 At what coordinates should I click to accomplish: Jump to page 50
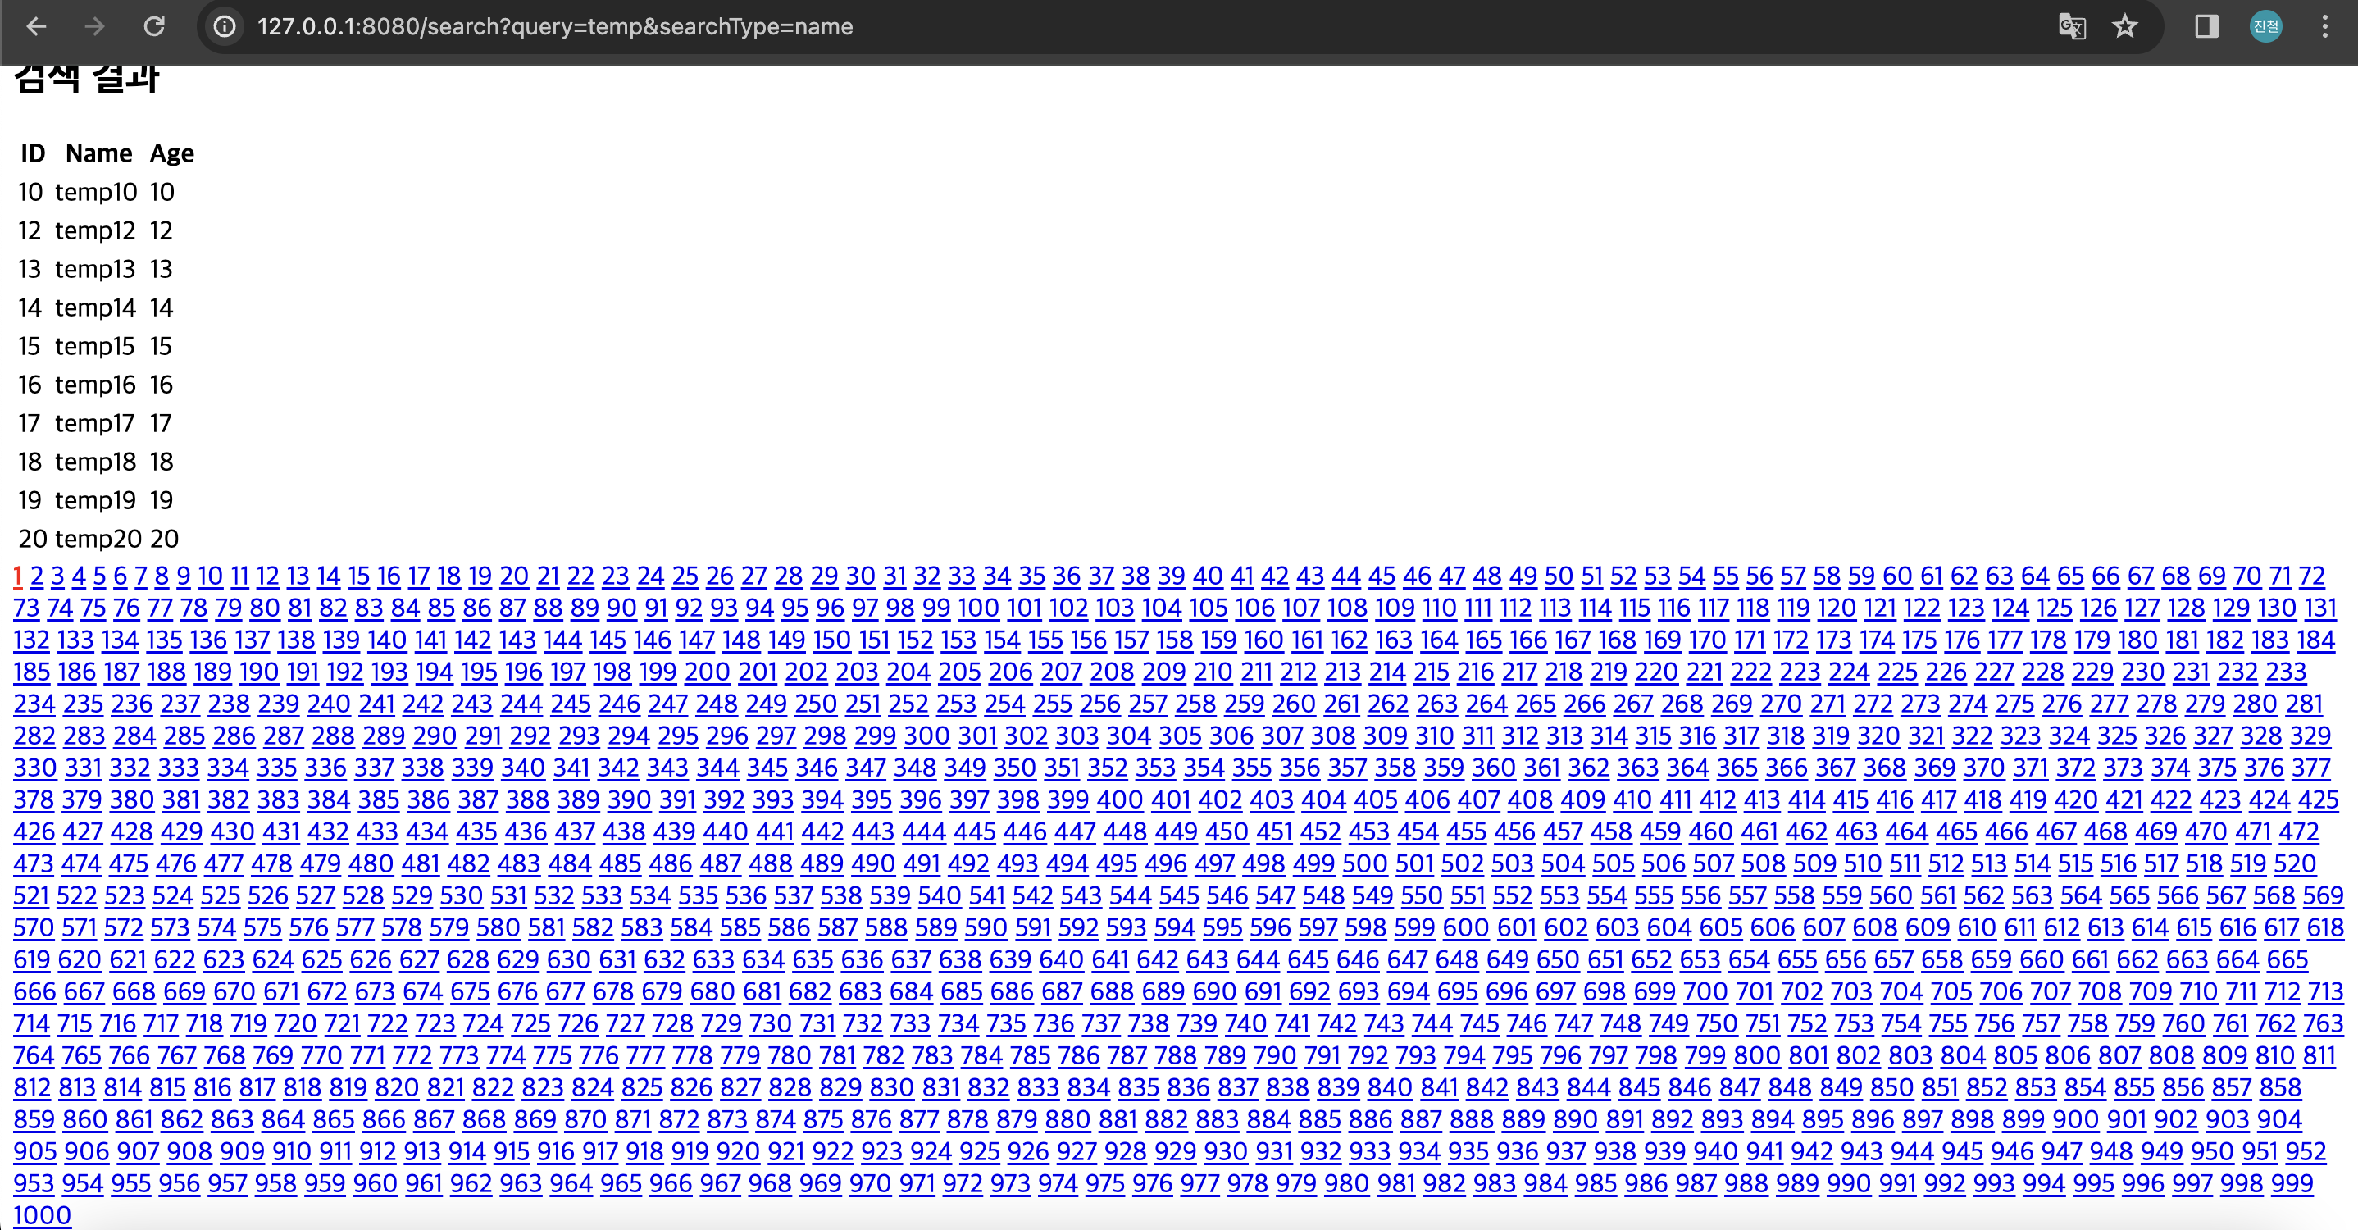(1558, 576)
